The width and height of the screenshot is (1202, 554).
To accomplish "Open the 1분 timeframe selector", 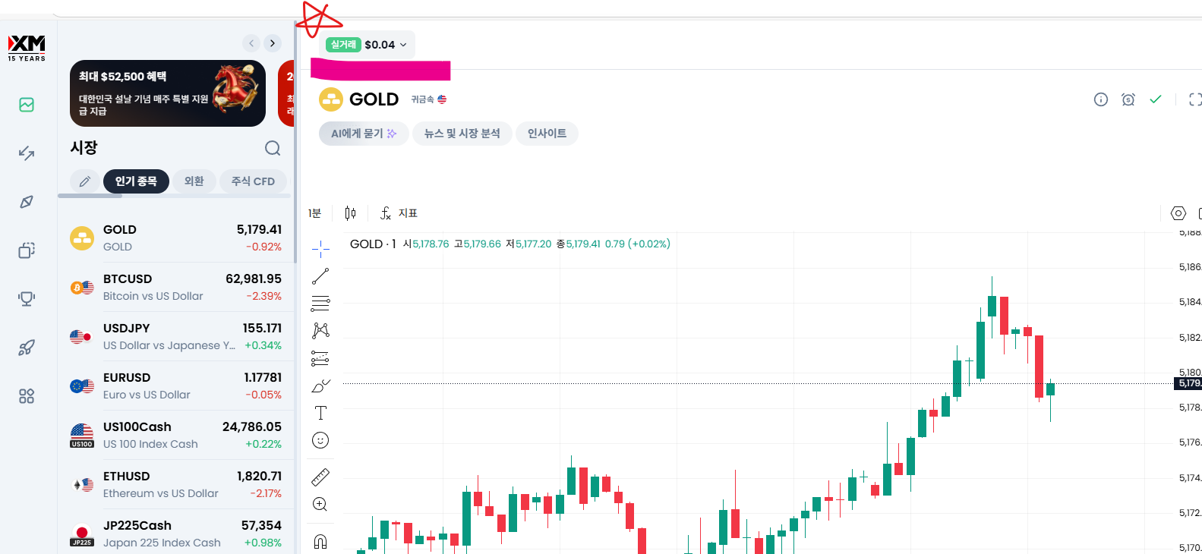I will [x=315, y=213].
